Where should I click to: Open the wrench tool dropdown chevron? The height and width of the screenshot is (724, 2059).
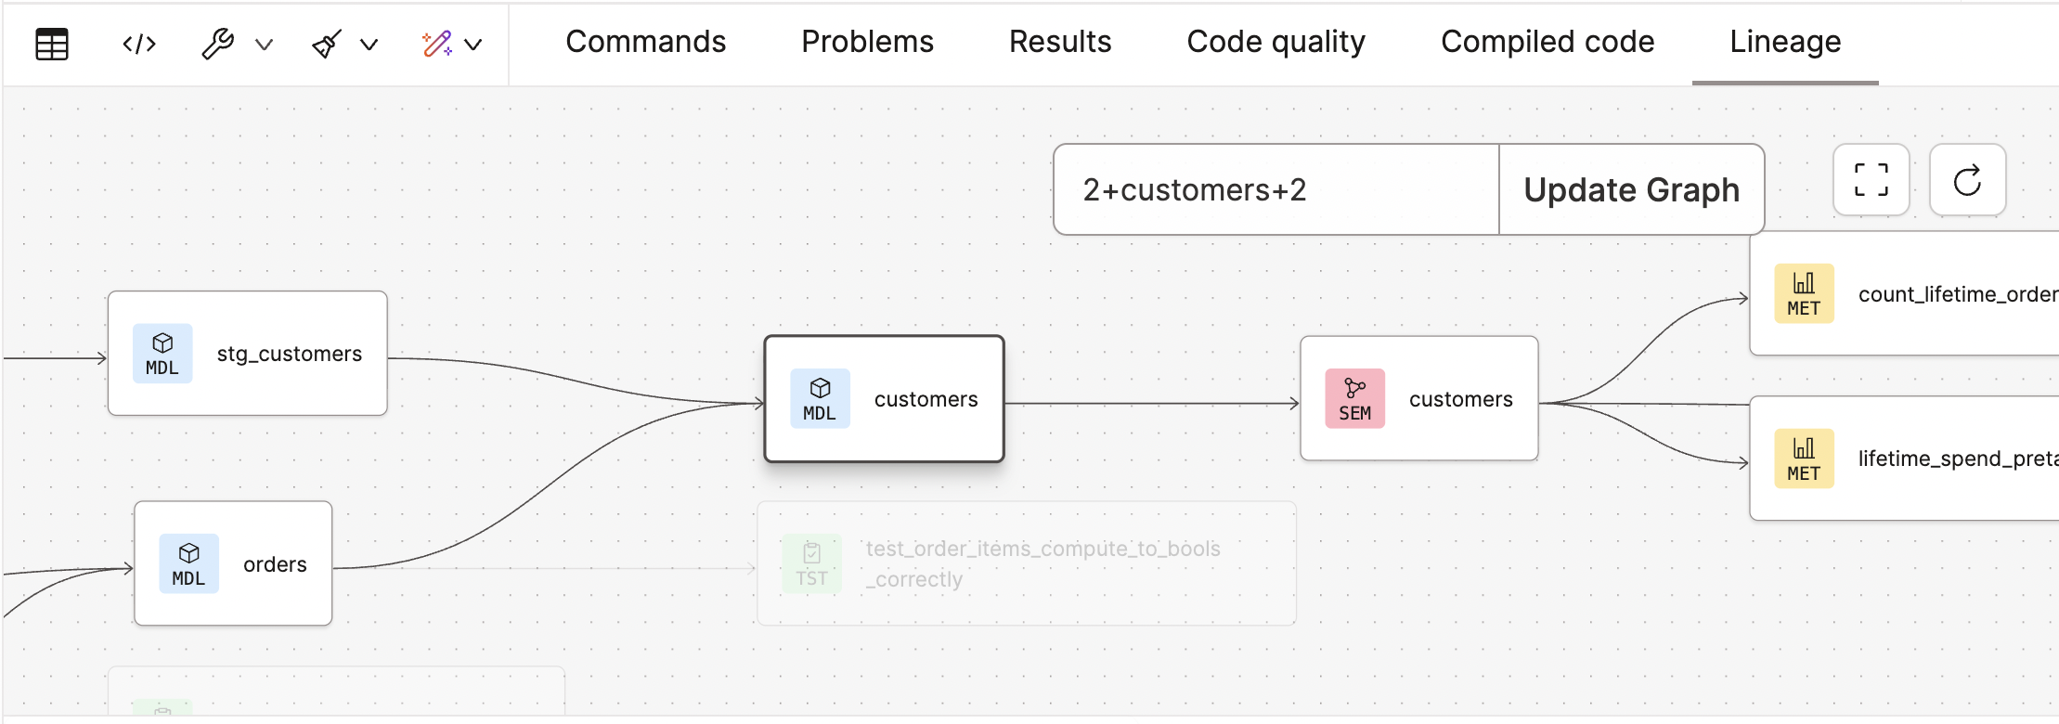[266, 44]
